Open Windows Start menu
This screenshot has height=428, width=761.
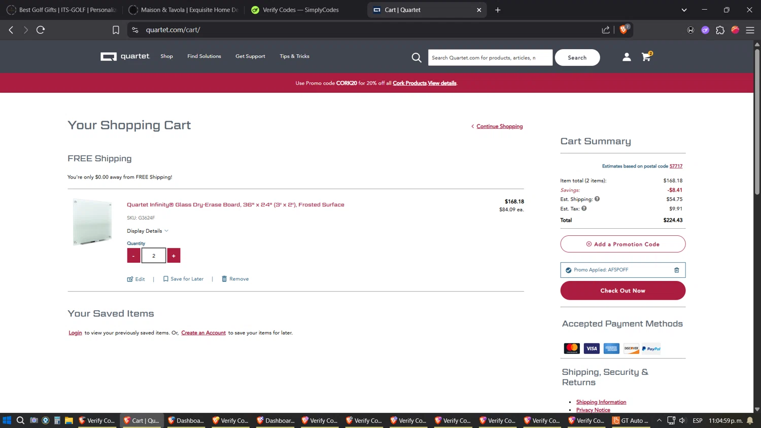tap(7, 420)
